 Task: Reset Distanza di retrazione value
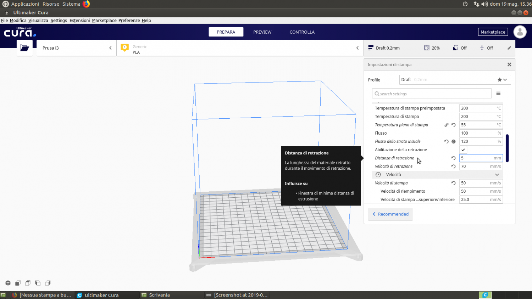(454, 158)
